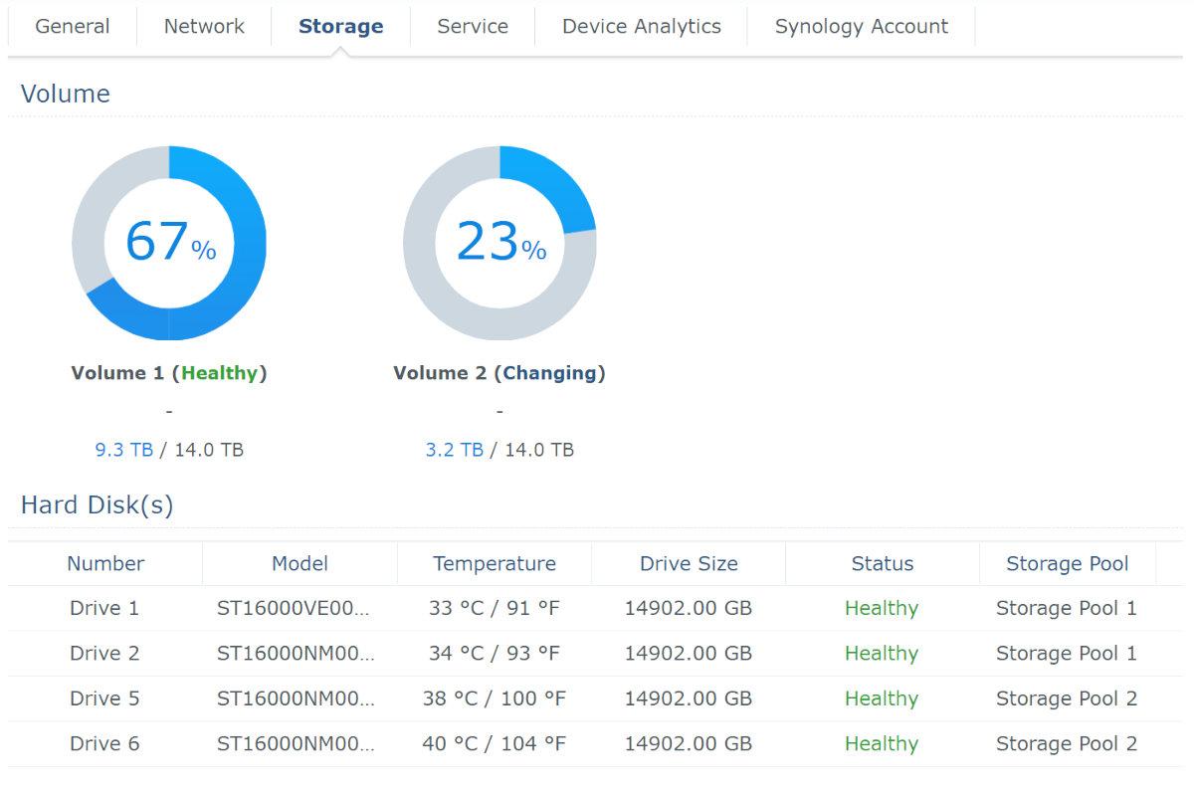1194x796 pixels.
Task: Click the 9.3 TB used value
Action: 124,450
